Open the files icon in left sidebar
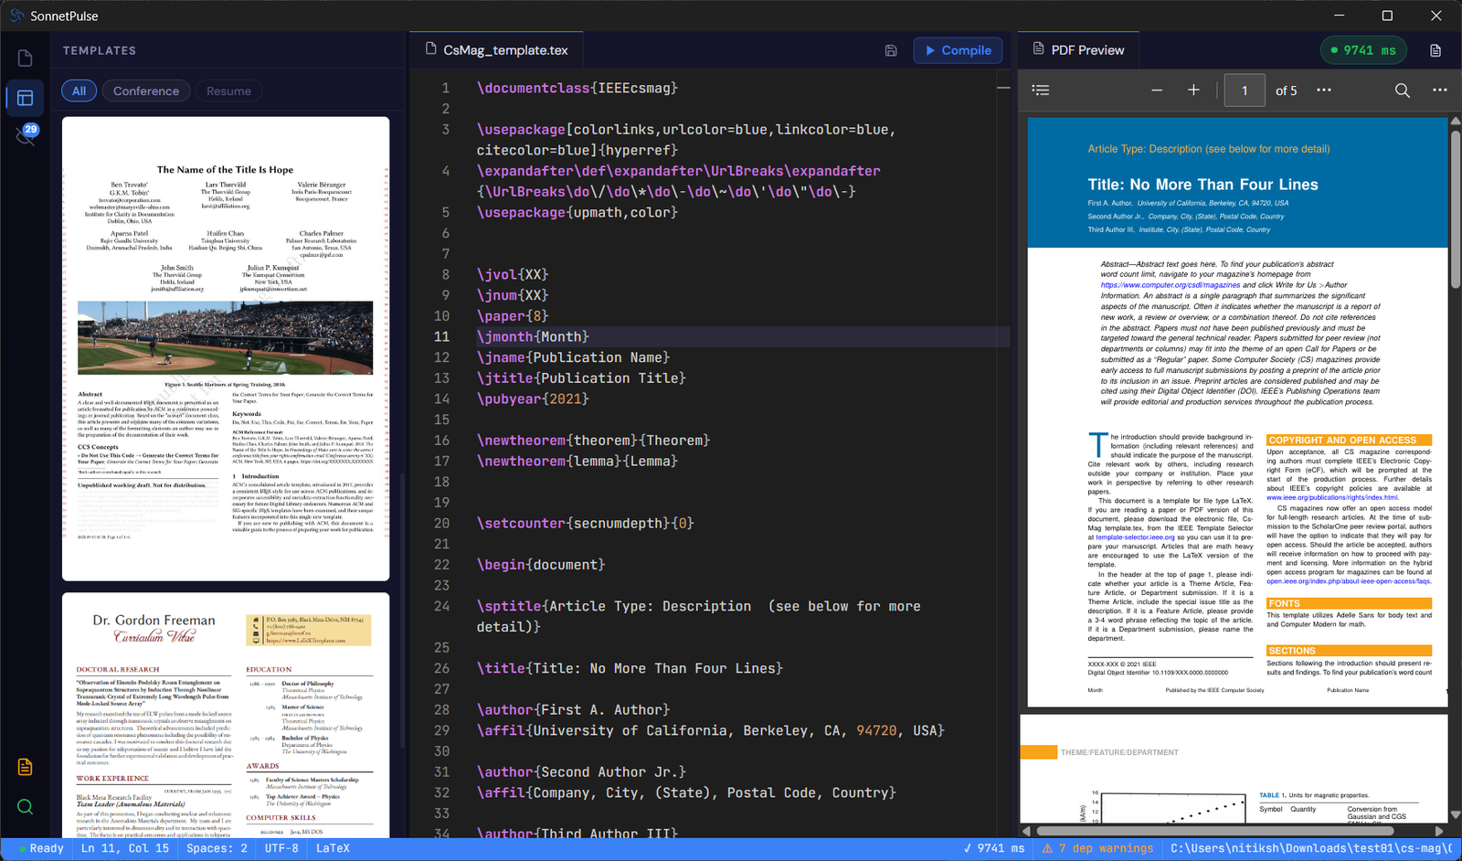The height and width of the screenshot is (861, 1462). coord(25,58)
